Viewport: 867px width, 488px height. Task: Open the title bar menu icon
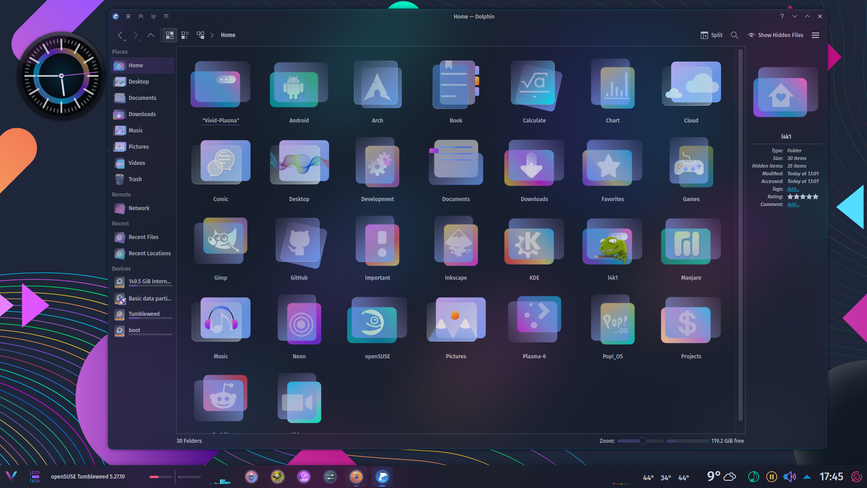128,16
